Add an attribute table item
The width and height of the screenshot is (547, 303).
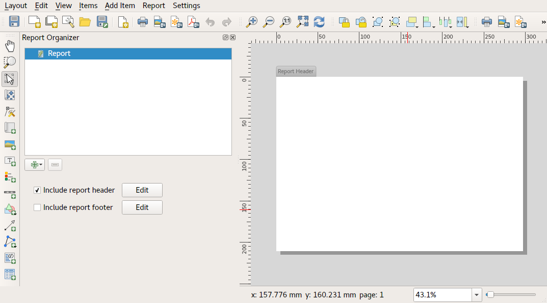[10, 275]
